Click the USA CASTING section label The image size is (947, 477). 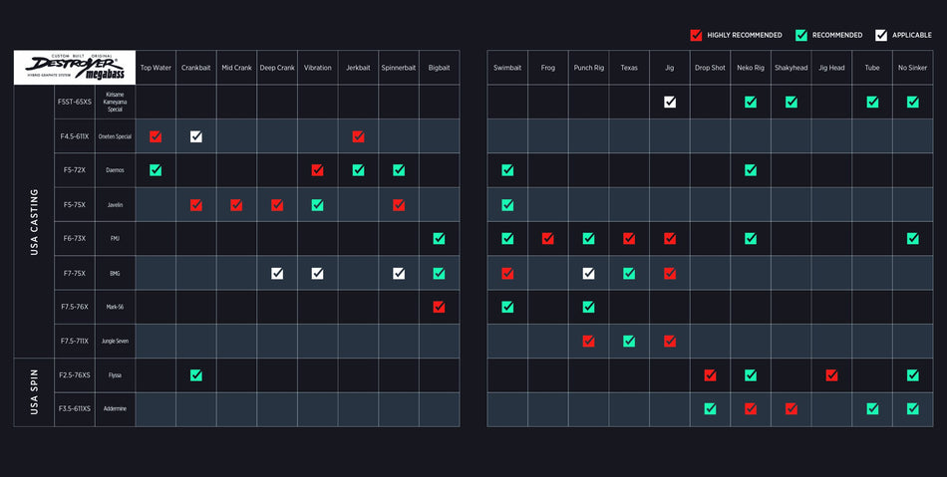(x=34, y=222)
